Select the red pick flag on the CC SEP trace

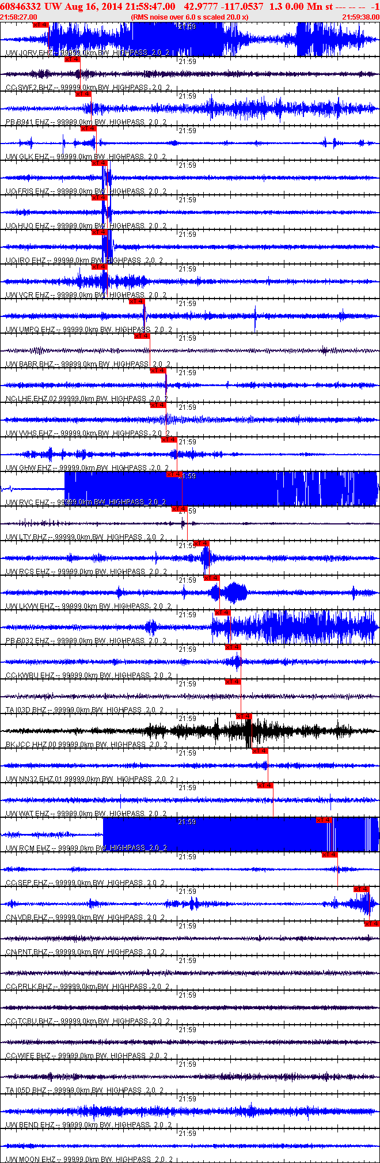click(x=329, y=855)
